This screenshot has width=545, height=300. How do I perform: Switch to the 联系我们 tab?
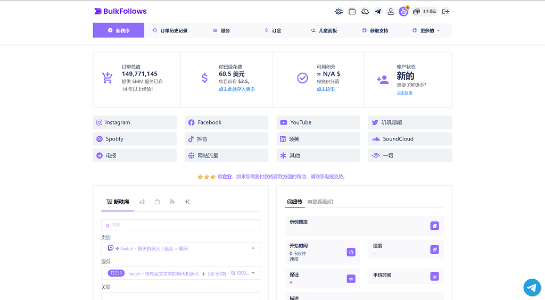tap(320, 202)
